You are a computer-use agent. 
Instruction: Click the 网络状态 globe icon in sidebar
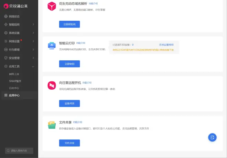click(6, 16)
